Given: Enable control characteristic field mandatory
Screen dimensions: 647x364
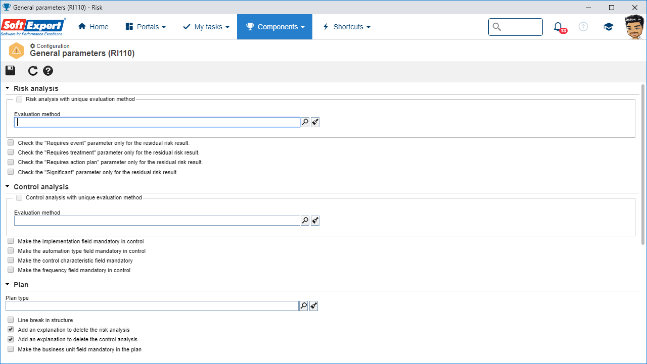Looking at the screenshot, I should [x=11, y=261].
